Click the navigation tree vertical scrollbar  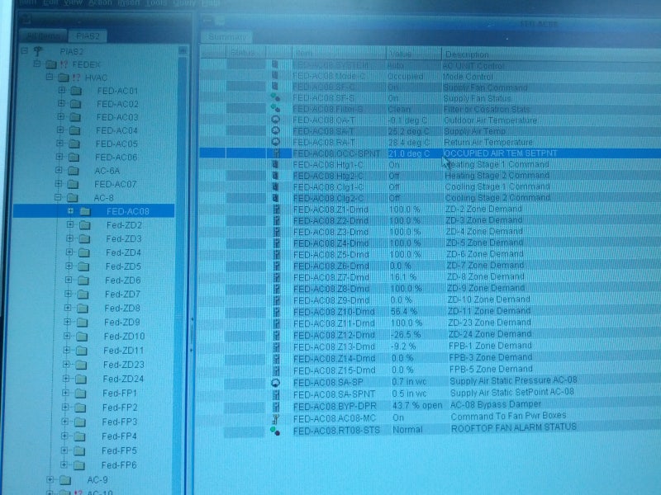click(182, 270)
